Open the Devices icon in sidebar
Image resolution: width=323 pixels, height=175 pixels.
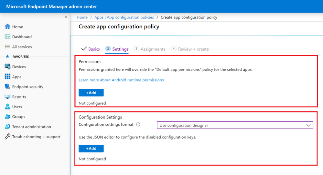click(7, 67)
